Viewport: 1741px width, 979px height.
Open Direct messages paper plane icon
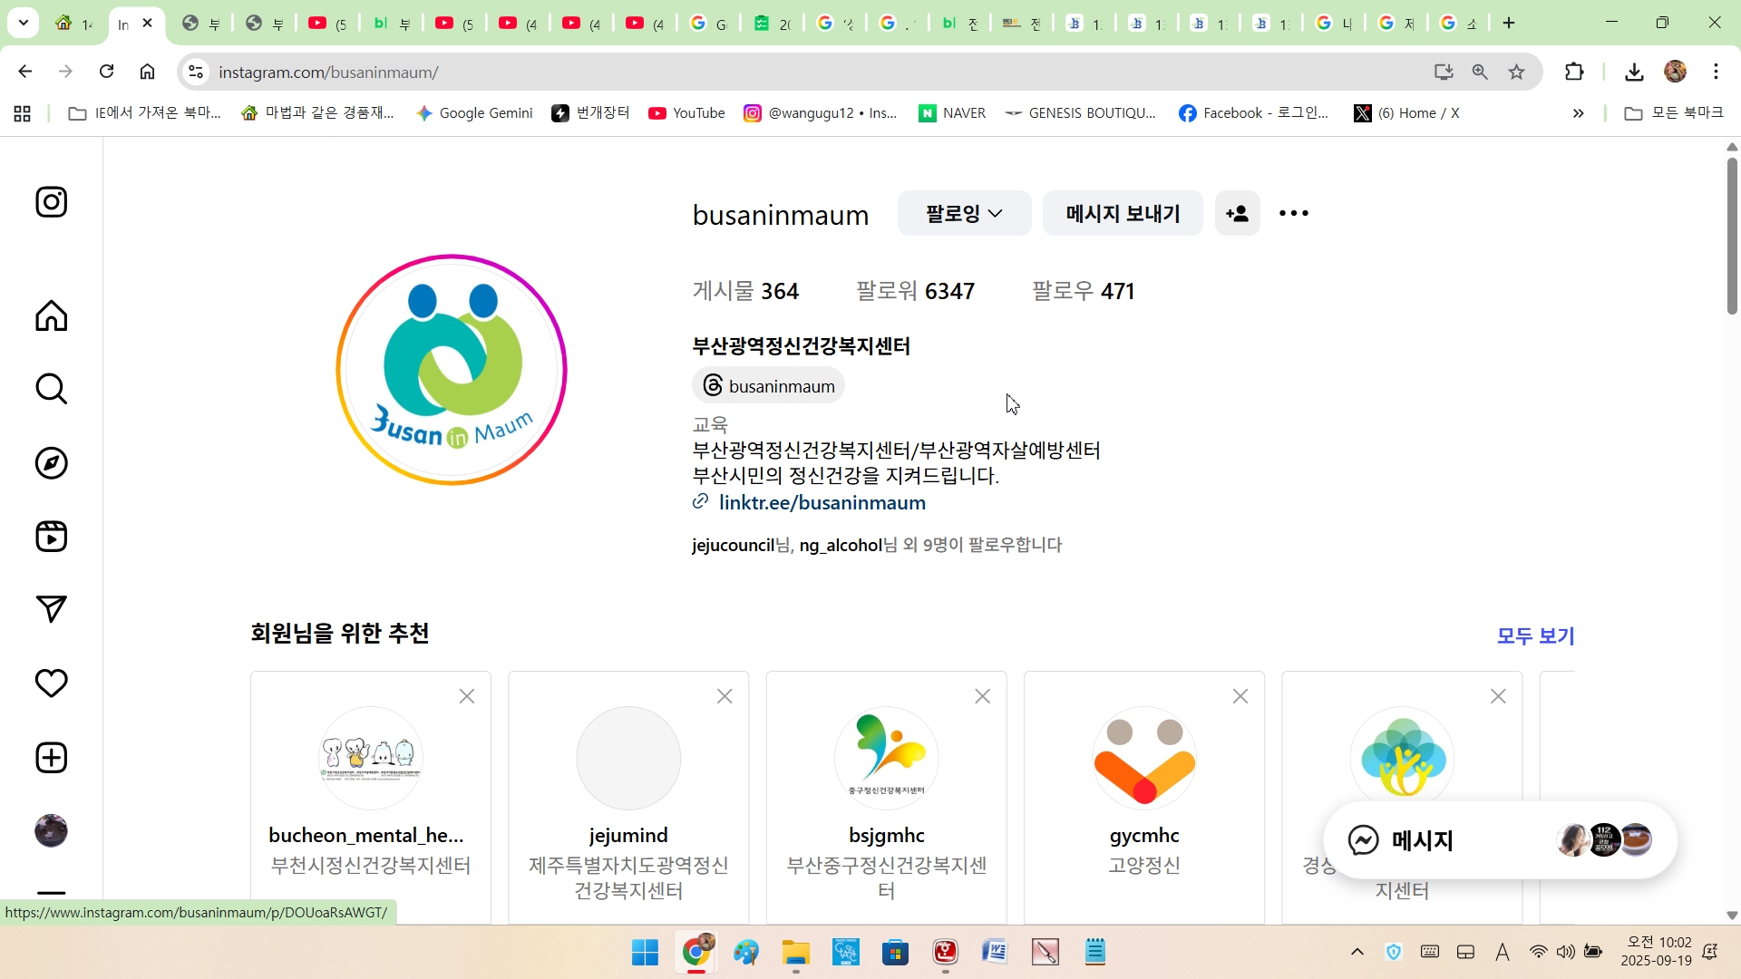(51, 609)
